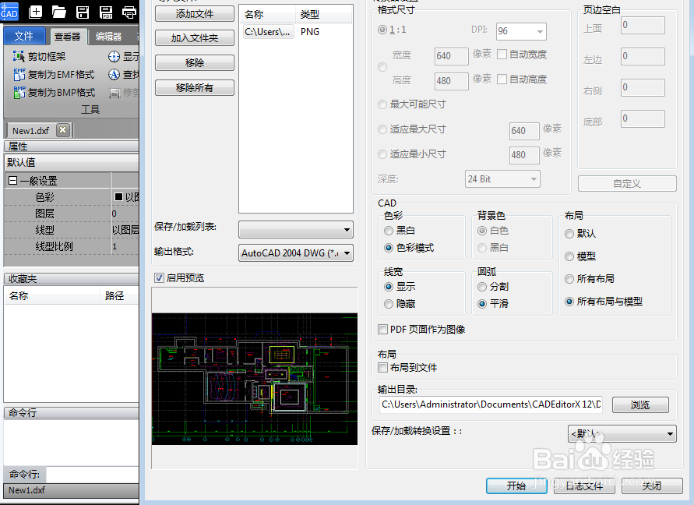Select the 剪切框架 clip frame tool
Viewport: 694px width, 505px height.
point(43,56)
